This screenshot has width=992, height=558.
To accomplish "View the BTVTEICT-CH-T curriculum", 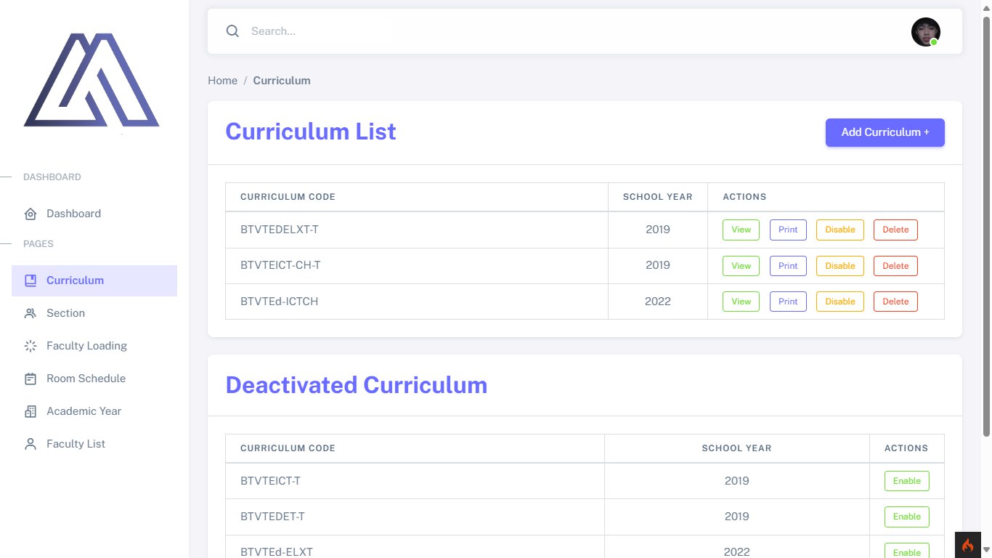I will click(741, 266).
